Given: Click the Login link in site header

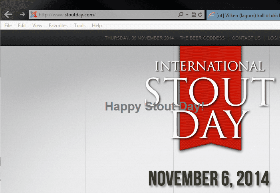Looking at the screenshot, I should (x=274, y=38).
